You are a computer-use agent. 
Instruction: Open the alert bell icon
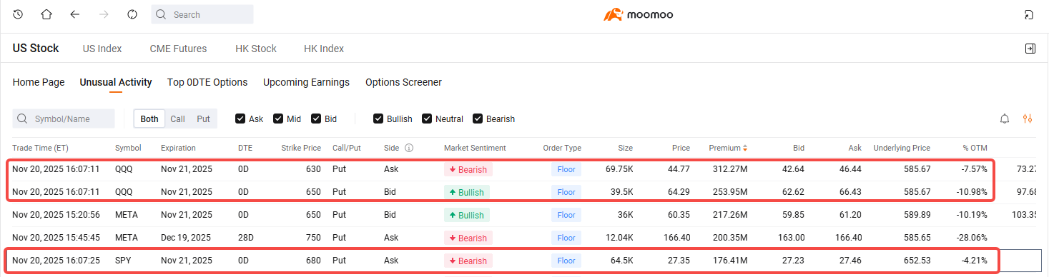pos(1005,119)
